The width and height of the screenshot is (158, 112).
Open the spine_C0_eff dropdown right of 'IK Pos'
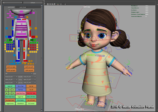point(29,79)
